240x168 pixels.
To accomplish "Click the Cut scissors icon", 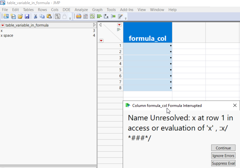I will (x=35, y=17).
